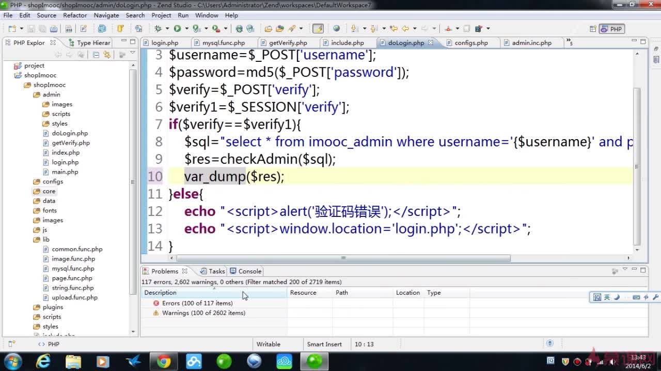Viewport: 661px width, 371px height.
Task: Open the File menu
Action: (8, 15)
